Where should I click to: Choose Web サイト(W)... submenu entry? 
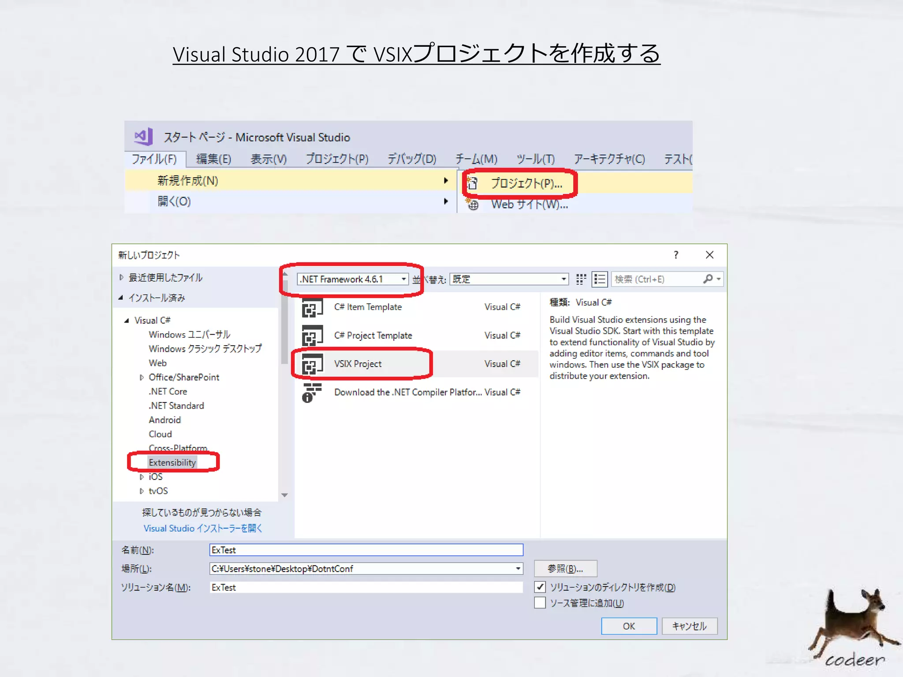coord(529,205)
